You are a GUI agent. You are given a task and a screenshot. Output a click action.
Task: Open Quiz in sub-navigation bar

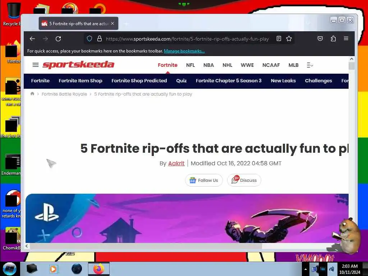tap(181, 81)
